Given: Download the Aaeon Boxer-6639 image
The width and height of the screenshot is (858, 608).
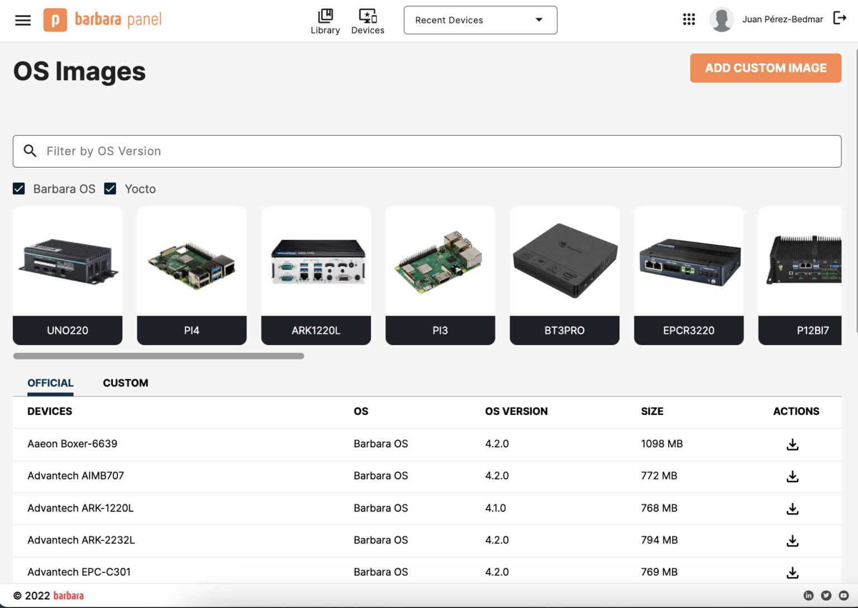Looking at the screenshot, I should (x=792, y=444).
